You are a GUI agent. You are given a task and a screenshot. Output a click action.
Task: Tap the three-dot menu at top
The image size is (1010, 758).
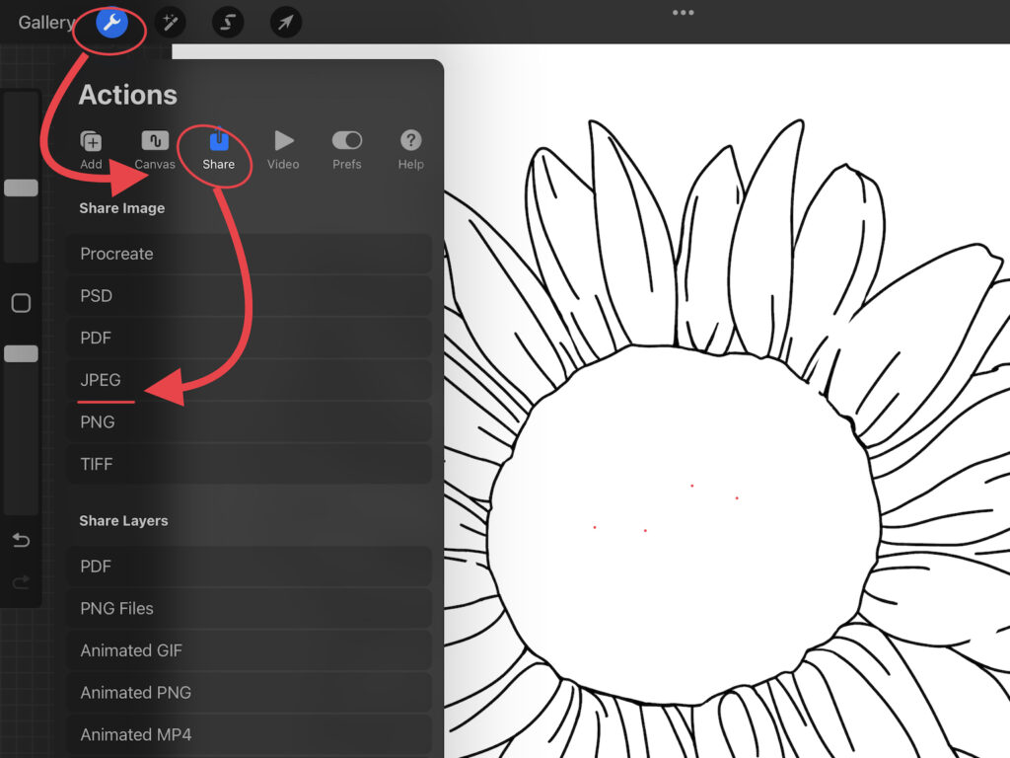[x=683, y=12]
